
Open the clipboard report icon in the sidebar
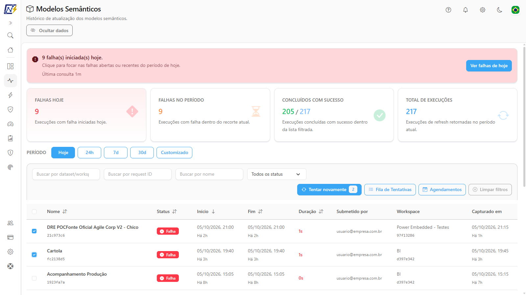[x=11, y=138]
